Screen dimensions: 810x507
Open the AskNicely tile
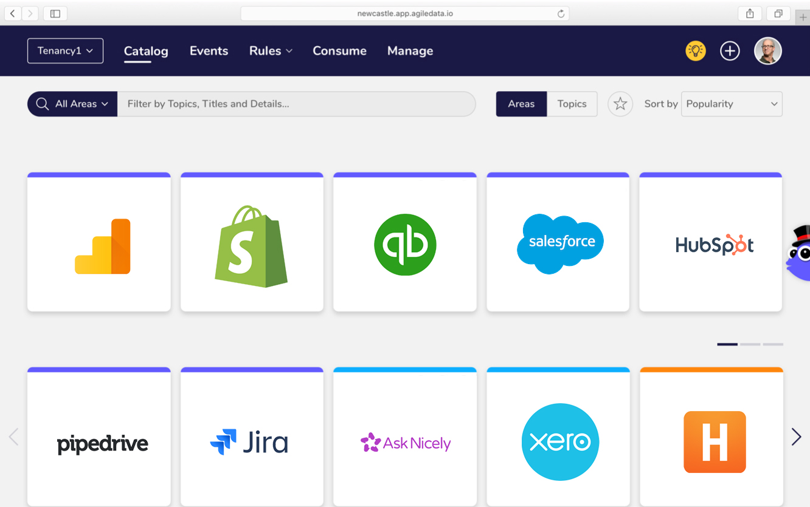pyautogui.click(x=405, y=437)
